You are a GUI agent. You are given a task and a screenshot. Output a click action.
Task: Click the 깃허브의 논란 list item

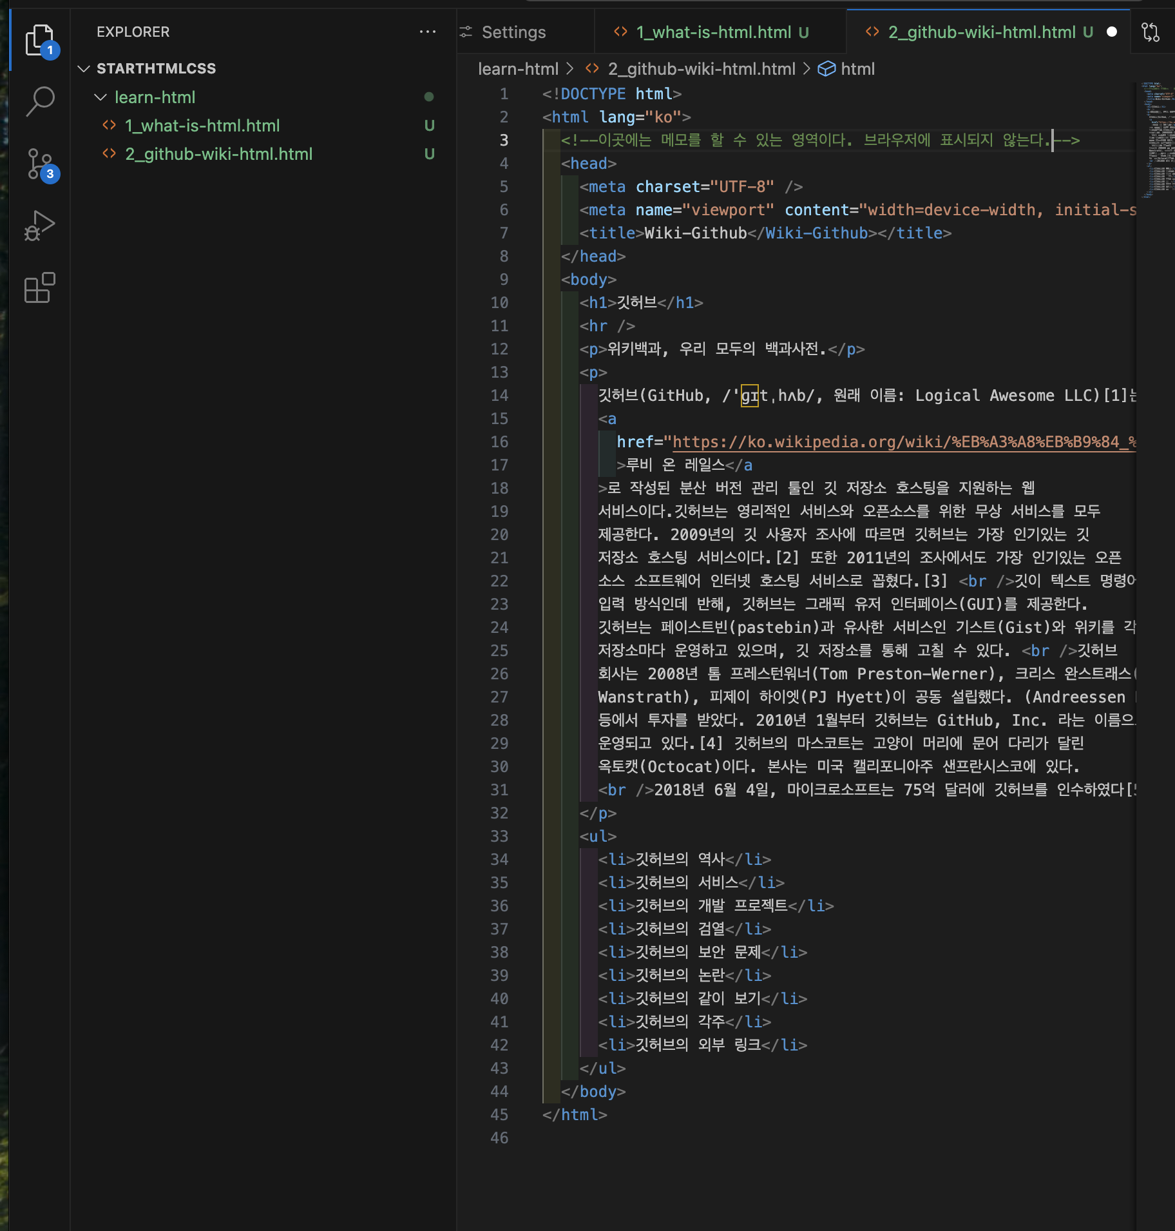click(684, 975)
